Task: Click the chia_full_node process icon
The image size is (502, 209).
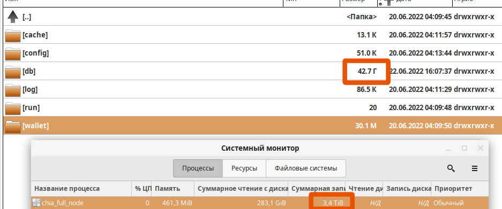Action: tap(36, 203)
